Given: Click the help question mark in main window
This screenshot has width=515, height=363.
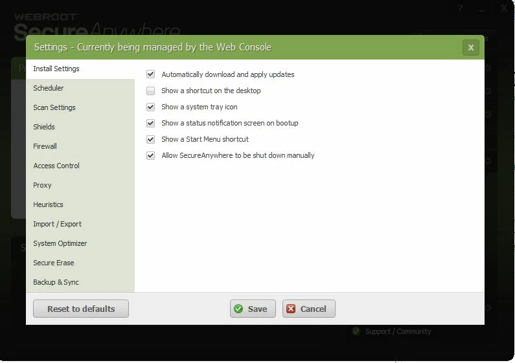Looking at the screenshot, I should (x=460, y=8).
